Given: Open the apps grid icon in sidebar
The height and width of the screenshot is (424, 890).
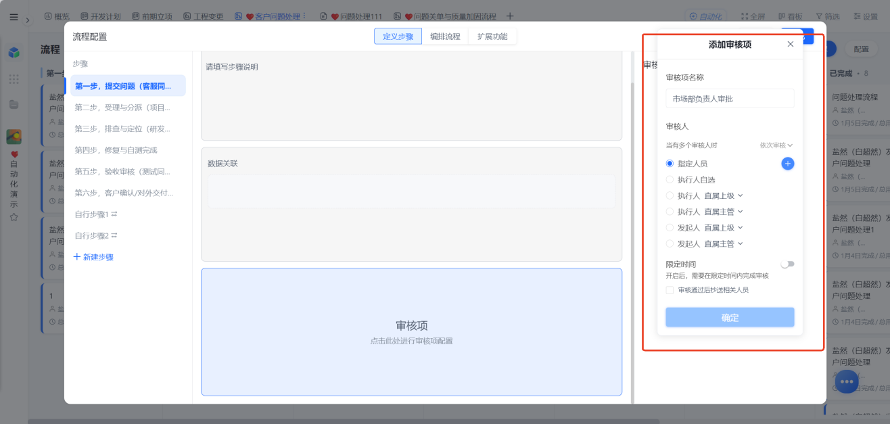Looking at the screenshot, I should pos(14,79).
